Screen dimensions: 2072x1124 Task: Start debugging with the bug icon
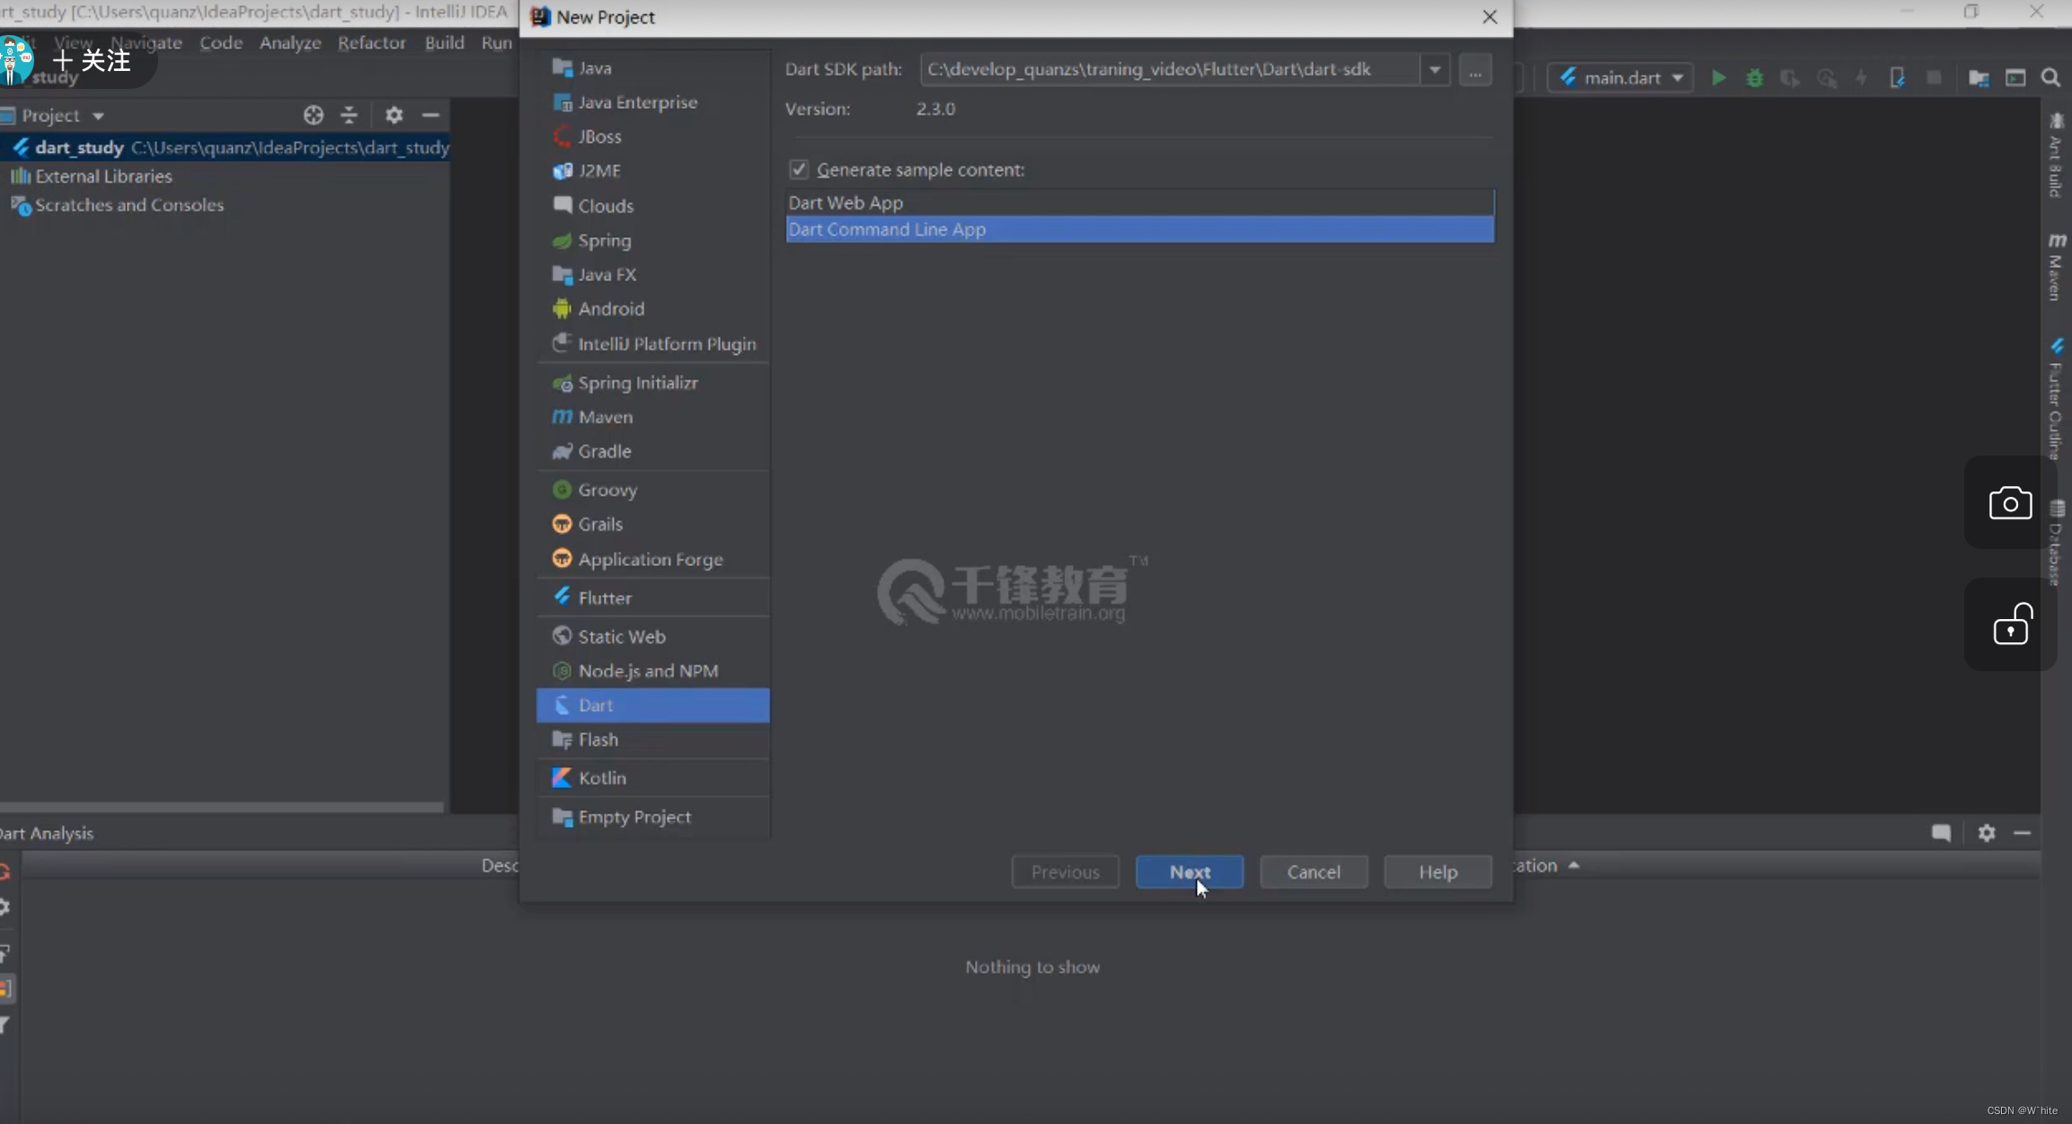1755,77
